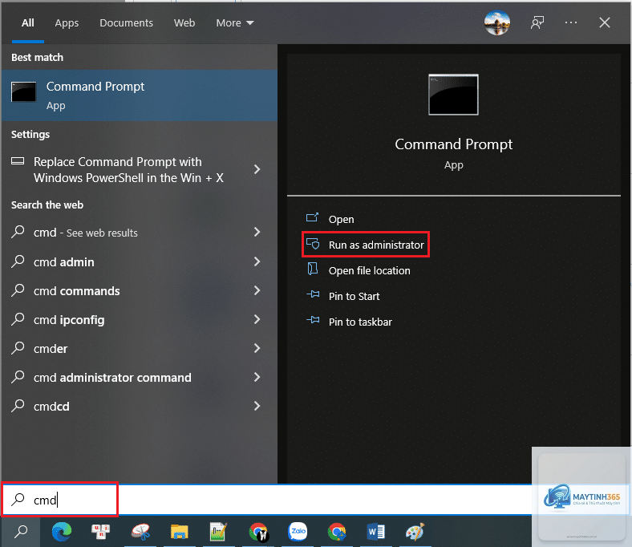Close the search panel
This screenshot has height=547, width=632.
pyautogui.click(x=604, y=22)
